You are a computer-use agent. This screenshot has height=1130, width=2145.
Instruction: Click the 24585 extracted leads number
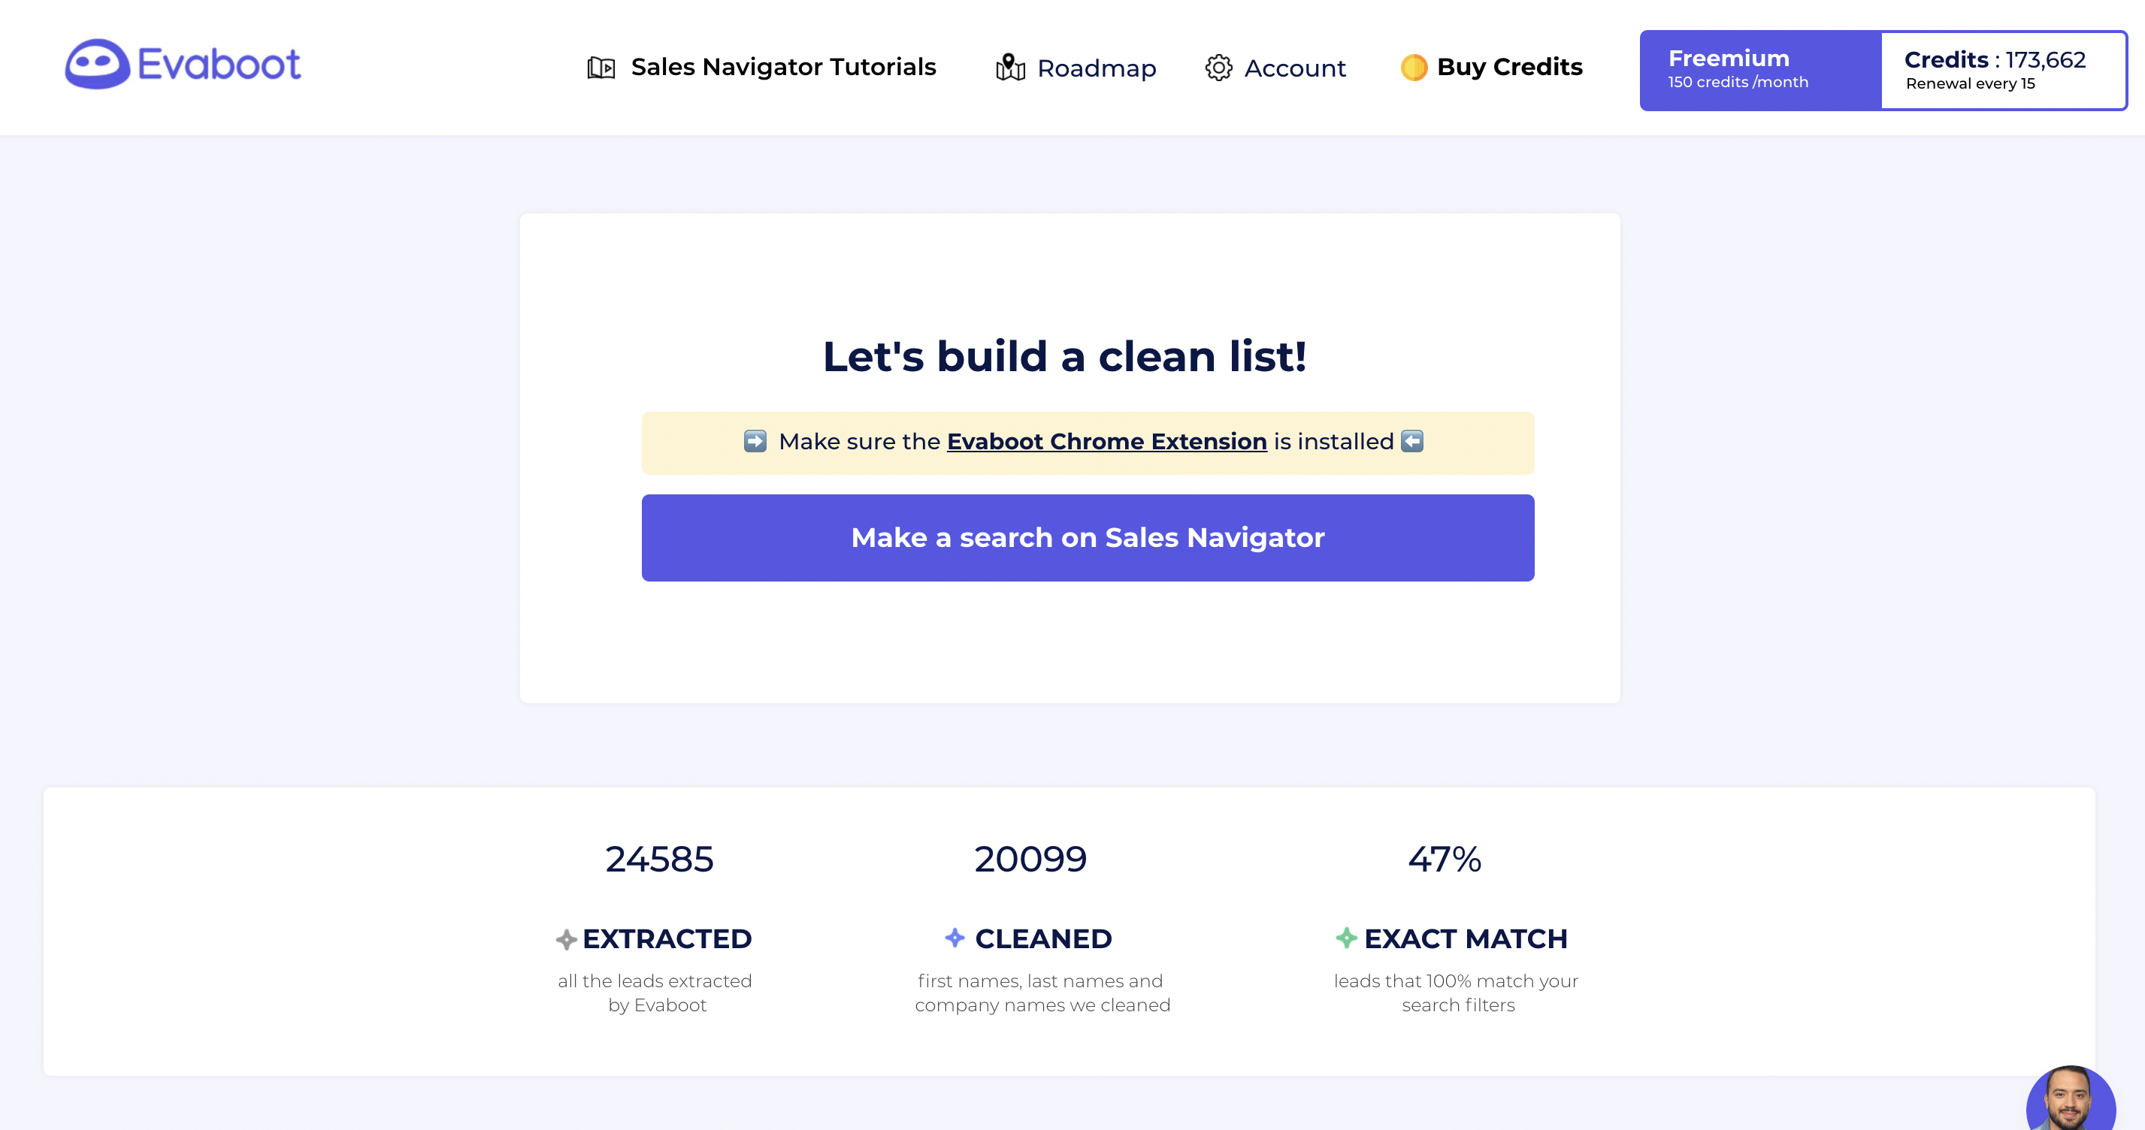[658, 860]
